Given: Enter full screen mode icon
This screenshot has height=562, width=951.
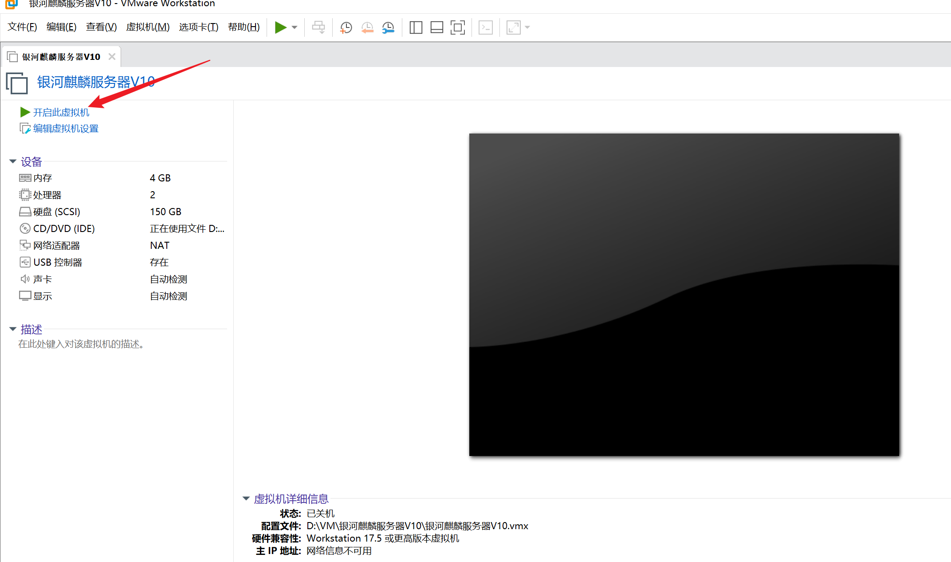Looking at the screenshot, I should tap(458, 28).
